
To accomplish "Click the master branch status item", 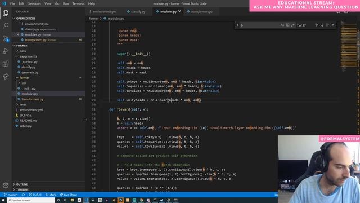I will tap(11, 195).
